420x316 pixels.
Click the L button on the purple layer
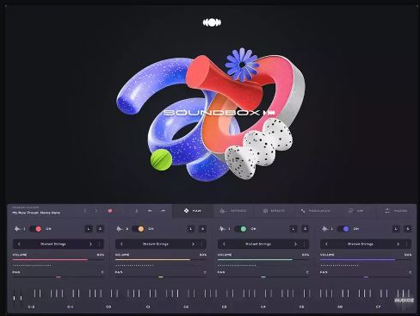click(396, 229)
